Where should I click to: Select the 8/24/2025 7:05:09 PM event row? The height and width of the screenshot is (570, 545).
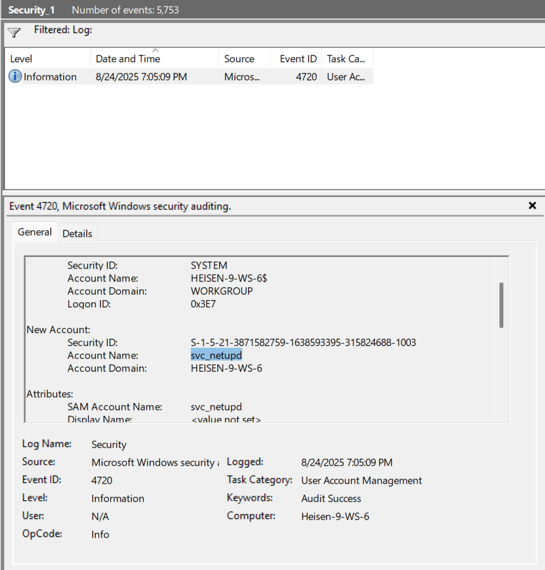coord(141,77)
